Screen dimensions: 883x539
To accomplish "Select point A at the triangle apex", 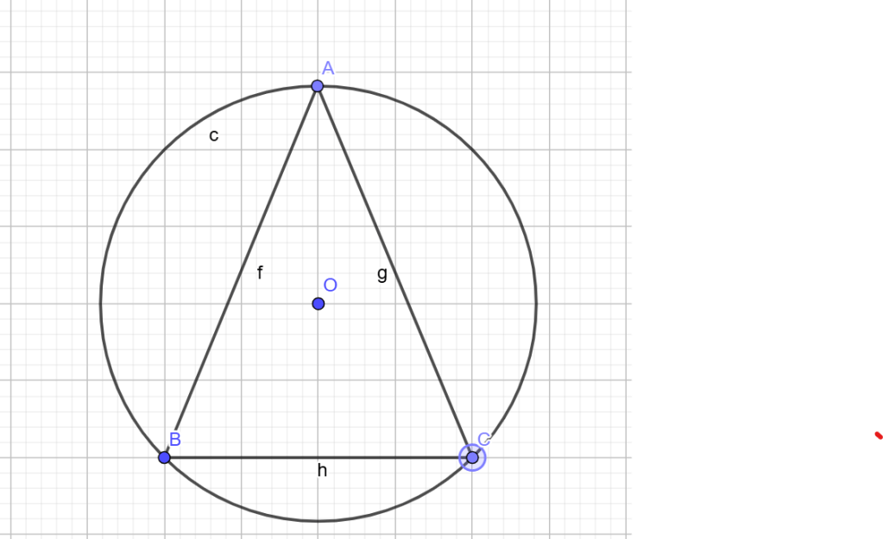I will 318,86.
